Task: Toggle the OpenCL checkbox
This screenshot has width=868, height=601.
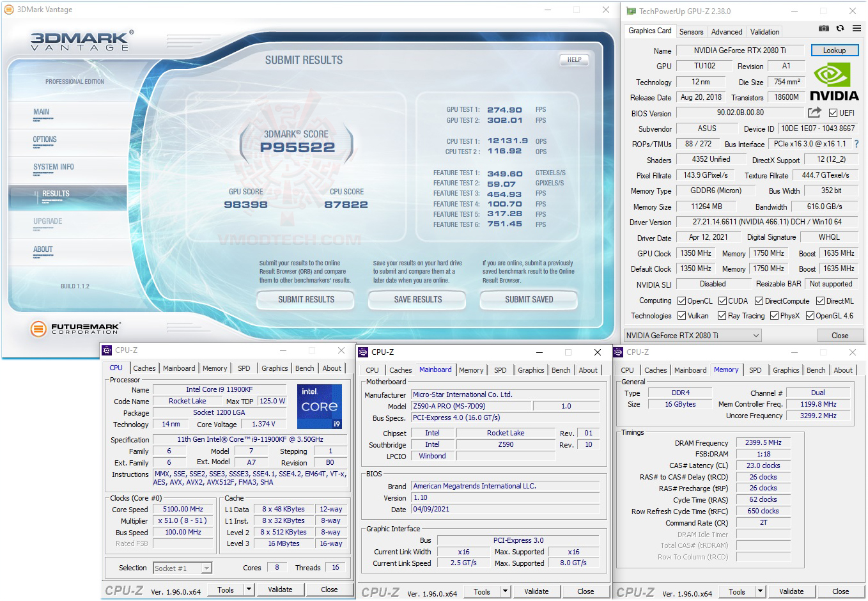Action: pyautogui.click(x=681, y=301)
